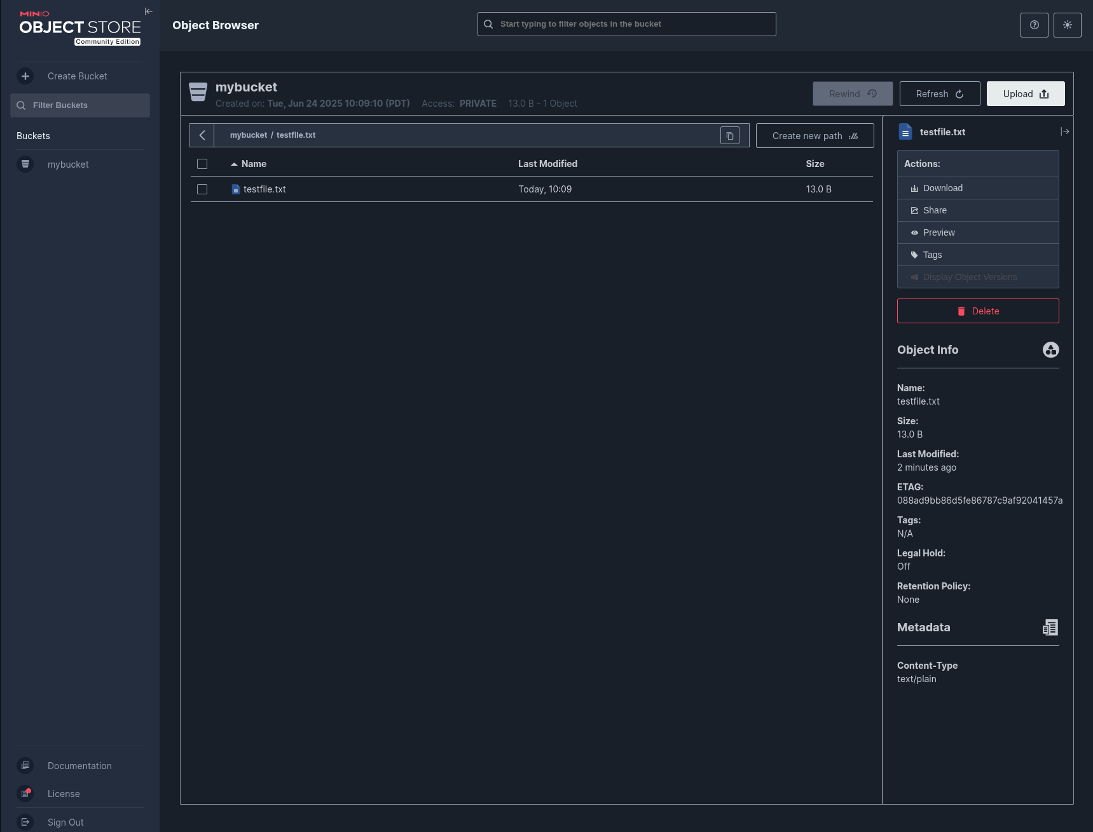Click the testfile.txt name in the table
The height and width of the screenshot is (832, 1093).
(x=265, y=189)
